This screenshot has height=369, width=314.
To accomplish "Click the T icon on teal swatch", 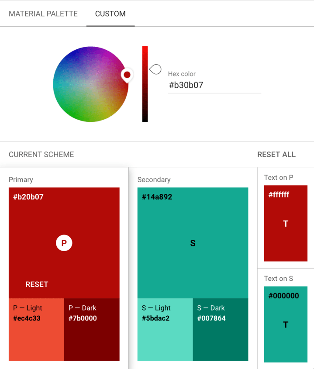I will click(286, 324).
